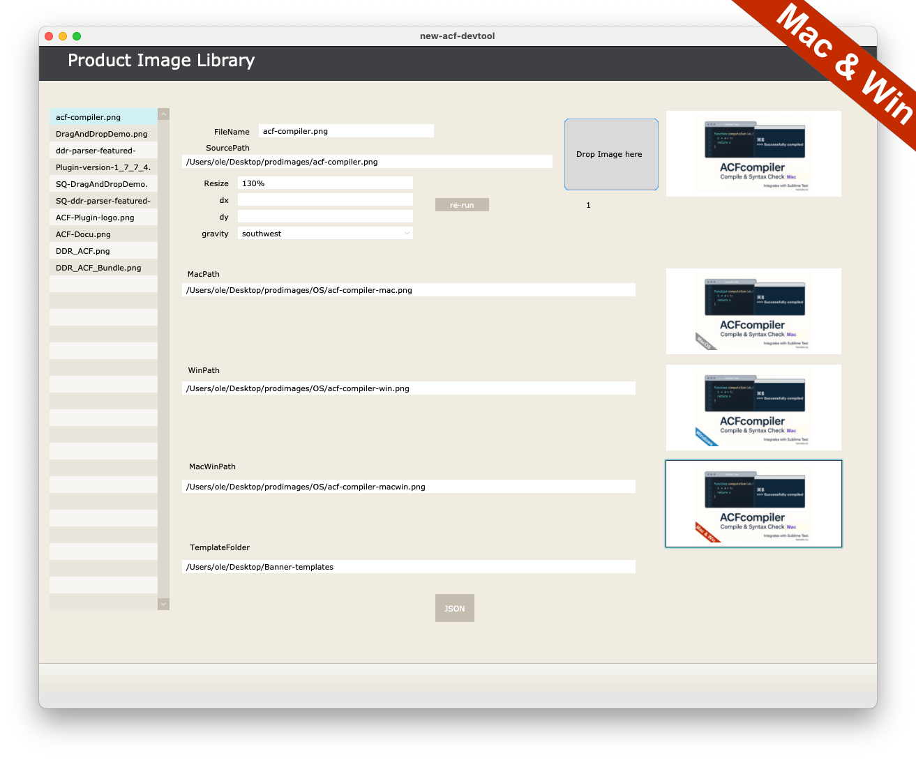The height and width of the screenshot is (760, 916).
Task: Select DragAndDropDemo.png in the file list
Action: pyautogui.click(x=103, y=134)
